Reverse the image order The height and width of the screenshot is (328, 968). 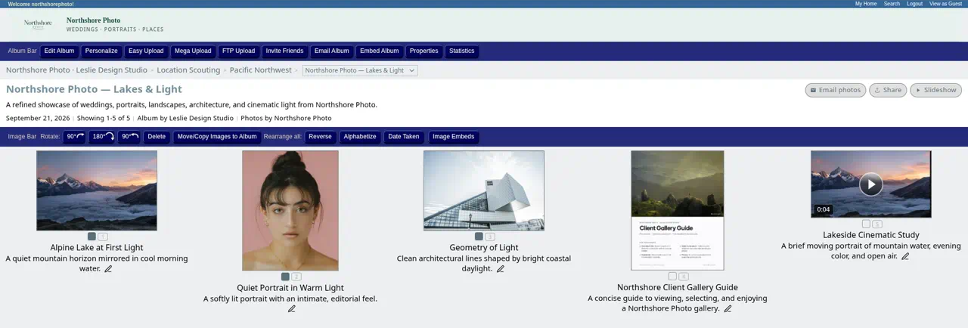coord(320,137)
